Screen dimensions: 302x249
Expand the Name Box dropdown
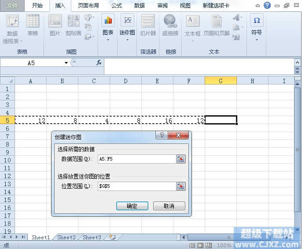[66, 63]
